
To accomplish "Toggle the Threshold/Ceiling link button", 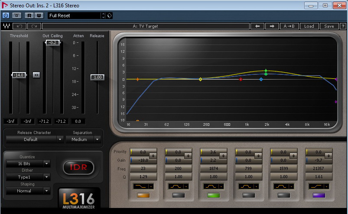I will pyautogui.click(x=36, y=75).
